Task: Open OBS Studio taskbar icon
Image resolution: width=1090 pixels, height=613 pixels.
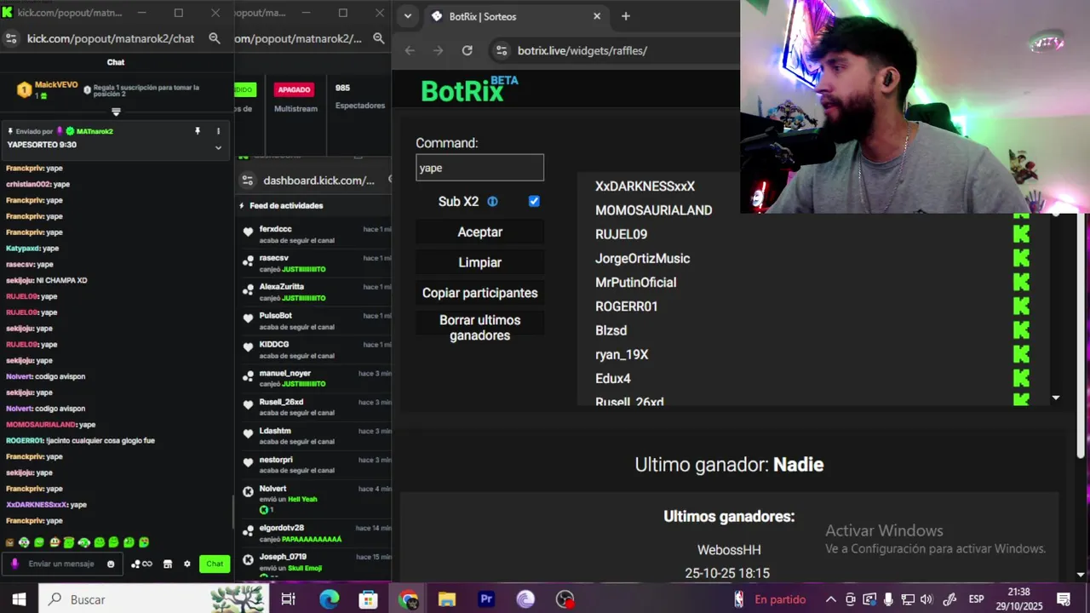Action: (x=565, y=599)
